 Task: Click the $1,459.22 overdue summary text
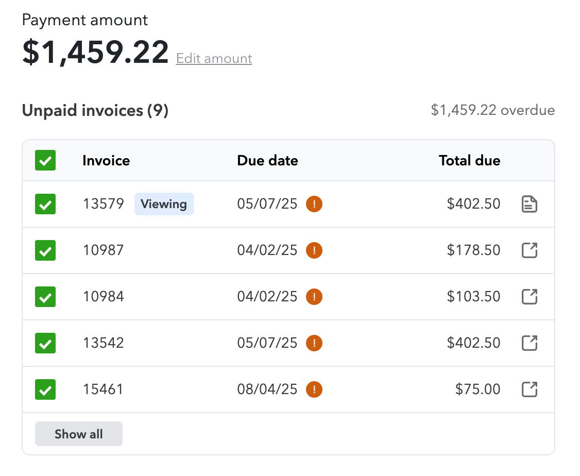(x=493, y=110)
